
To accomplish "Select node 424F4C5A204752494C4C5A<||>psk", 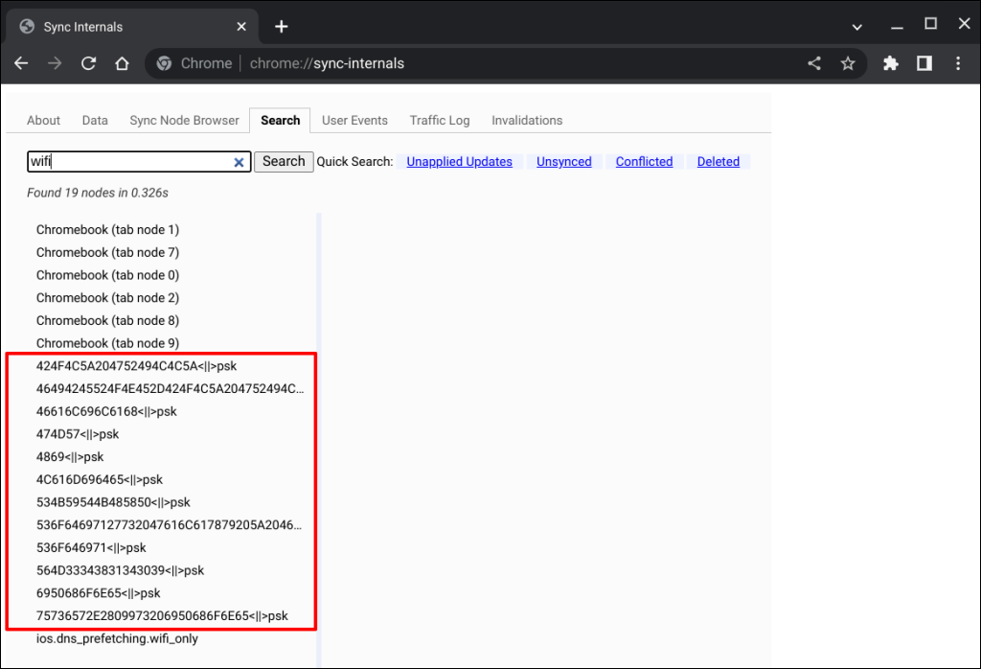I will pyautogui.click(x=136, y=366).
